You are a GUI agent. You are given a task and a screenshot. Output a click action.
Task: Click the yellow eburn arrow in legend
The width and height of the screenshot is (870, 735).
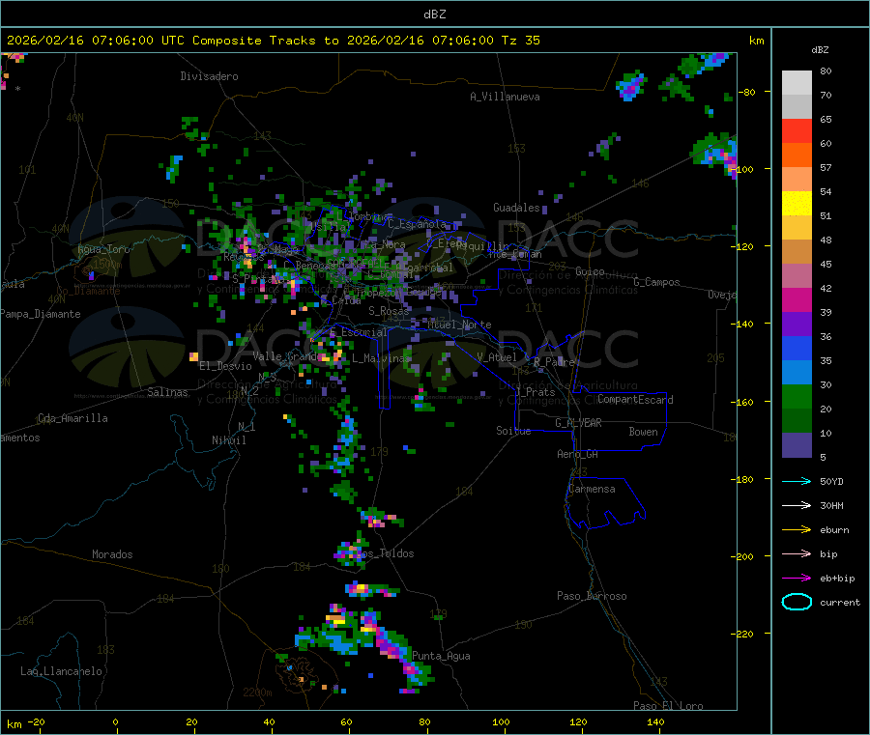[797, 530]
